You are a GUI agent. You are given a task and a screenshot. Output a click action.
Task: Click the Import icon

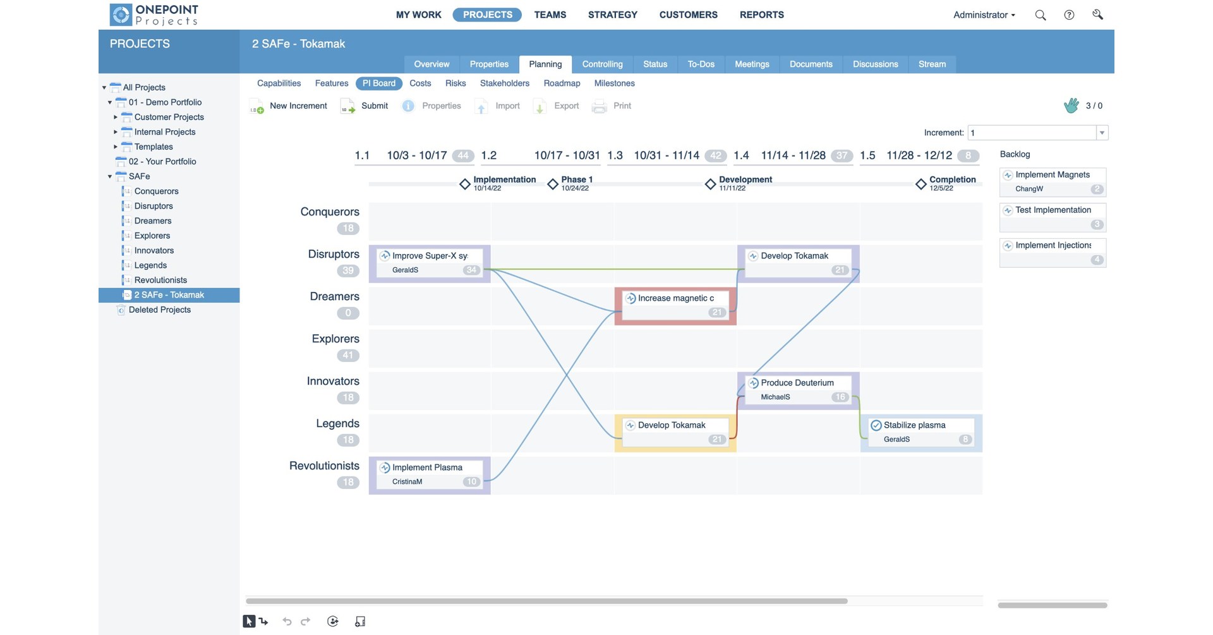pyautogui.click(x=480, y=106)
